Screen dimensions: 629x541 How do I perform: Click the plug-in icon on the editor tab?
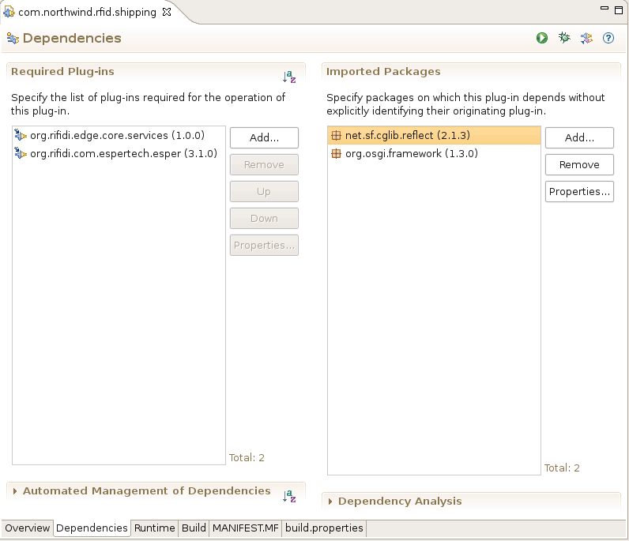coord(9,12)
